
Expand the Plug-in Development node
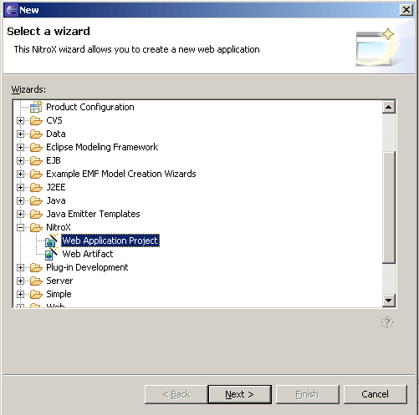pyautogui.click(x=20, y=268)
